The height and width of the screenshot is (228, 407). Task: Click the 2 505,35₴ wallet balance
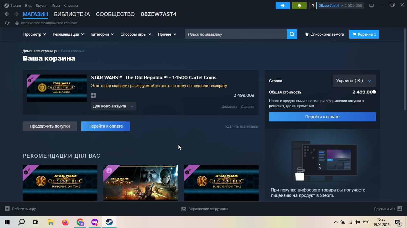click(353, 5)
